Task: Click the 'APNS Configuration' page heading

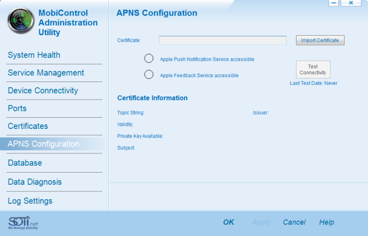Action: pyautogui.click(x=157, y=13)
